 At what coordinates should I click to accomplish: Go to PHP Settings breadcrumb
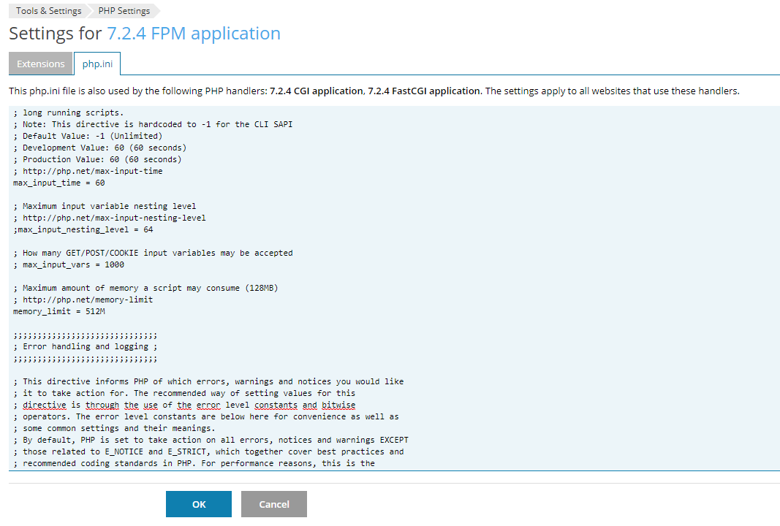tap(124, 10)
